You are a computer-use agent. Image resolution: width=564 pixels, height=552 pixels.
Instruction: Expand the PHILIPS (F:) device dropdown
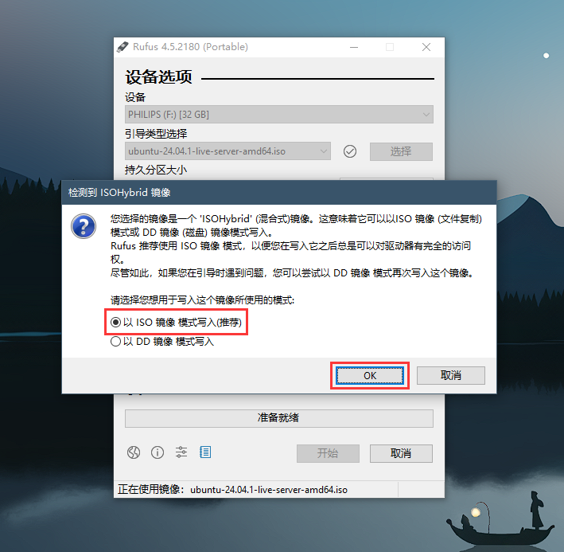279,115
